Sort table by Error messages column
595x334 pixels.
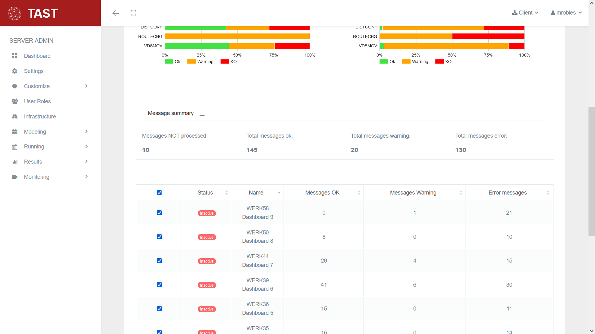pyautogui.click(x=507, y=193)
